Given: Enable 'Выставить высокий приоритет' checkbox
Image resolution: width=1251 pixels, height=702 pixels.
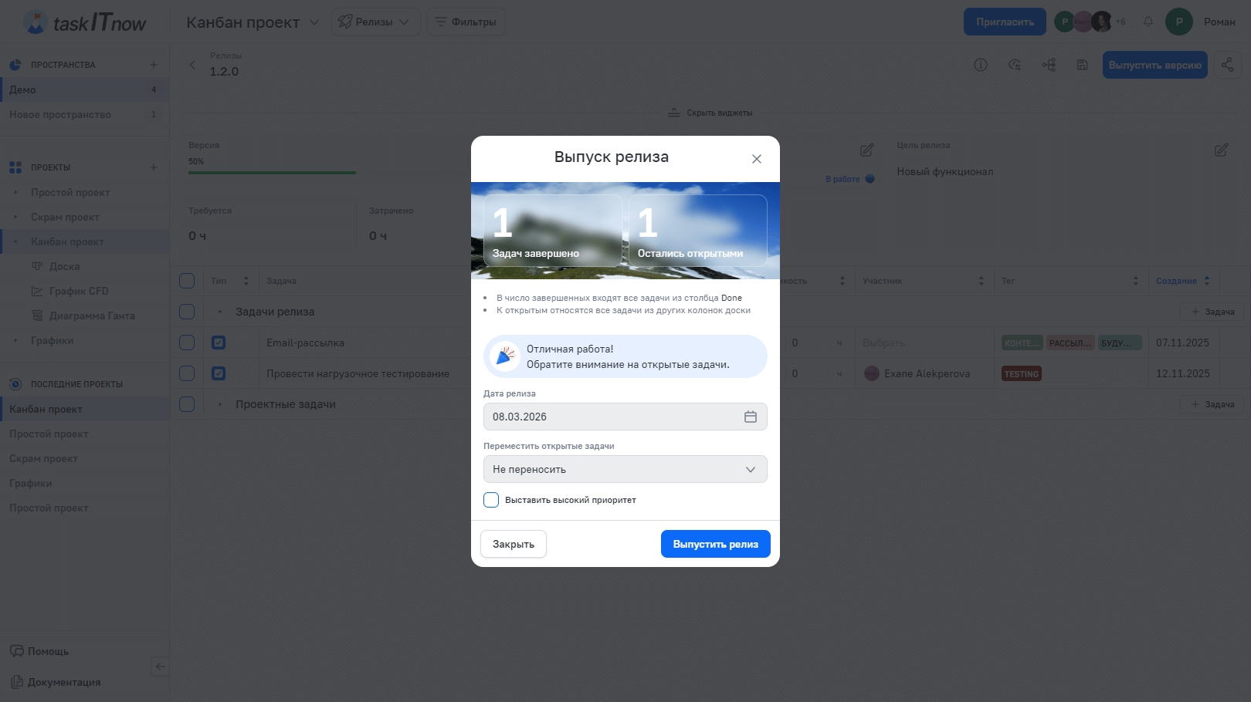Looking at the screenshot, I should pos(491,500).
